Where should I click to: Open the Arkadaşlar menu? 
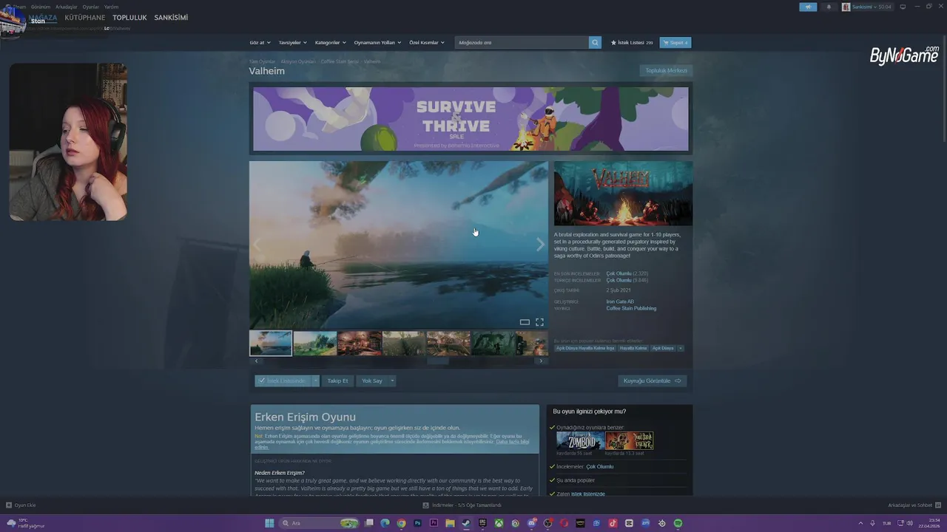coord(67,7)
